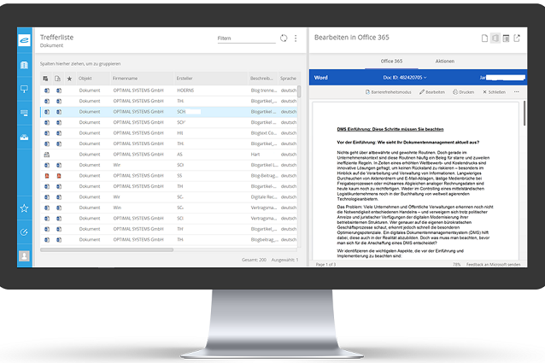The height and width of the screenshot is (363, 545).
Task: Click the table details icon in the preview header
Action: coord(506,38)
